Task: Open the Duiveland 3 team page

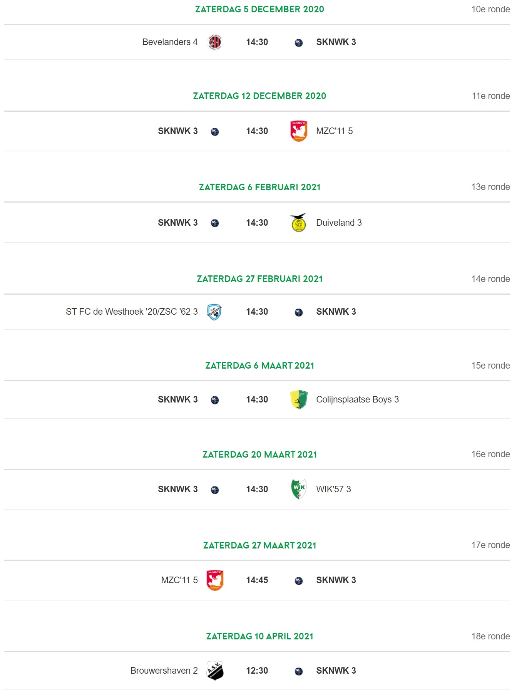Action: pos(339,223)
